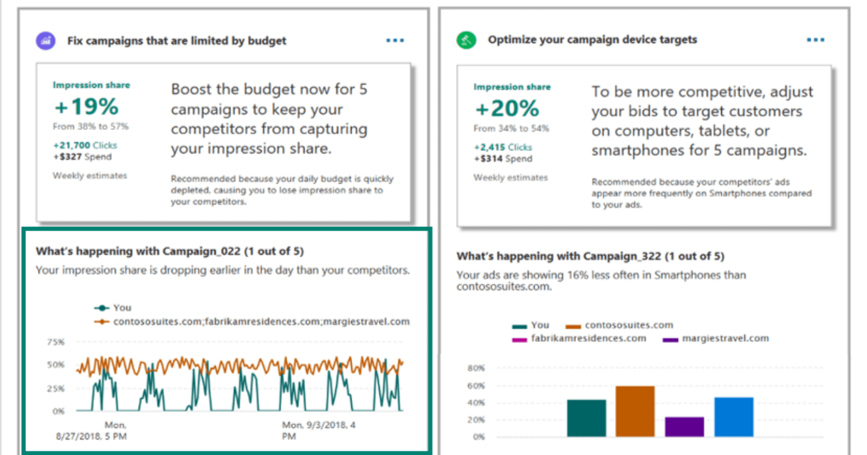867x455 pixels.
Task: Click the 'showing 16% less often in Smartphones' sentence
Action: click(601, 281)
